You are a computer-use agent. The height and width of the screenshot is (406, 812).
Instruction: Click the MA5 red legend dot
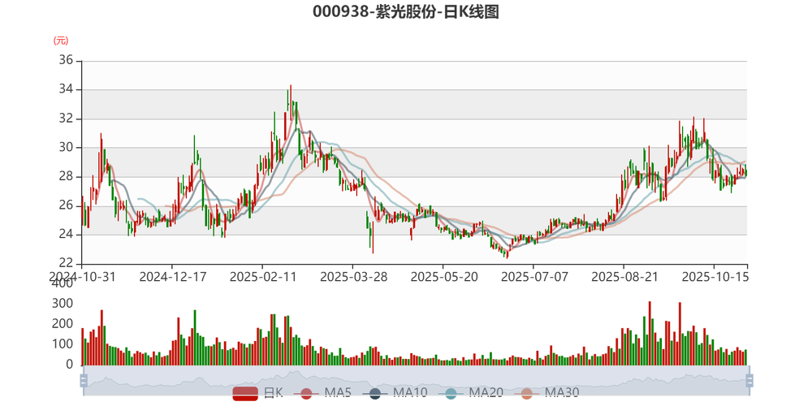point(305,394)
